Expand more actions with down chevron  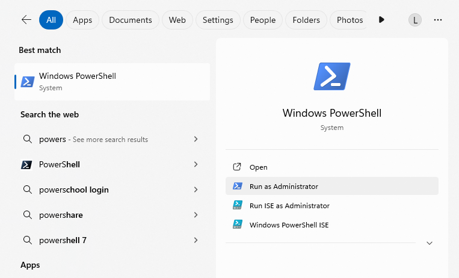click(430, 243)
